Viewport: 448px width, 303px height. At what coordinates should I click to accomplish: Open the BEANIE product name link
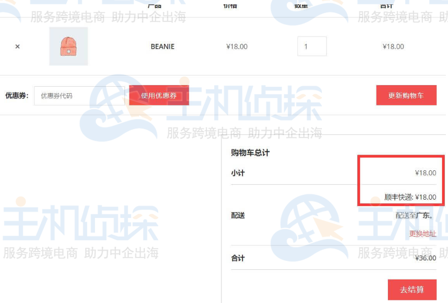coord(163,47)
